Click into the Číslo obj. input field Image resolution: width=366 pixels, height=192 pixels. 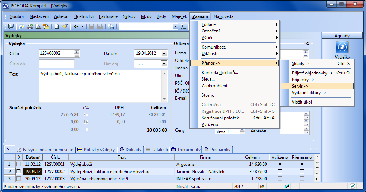(57, 64)
